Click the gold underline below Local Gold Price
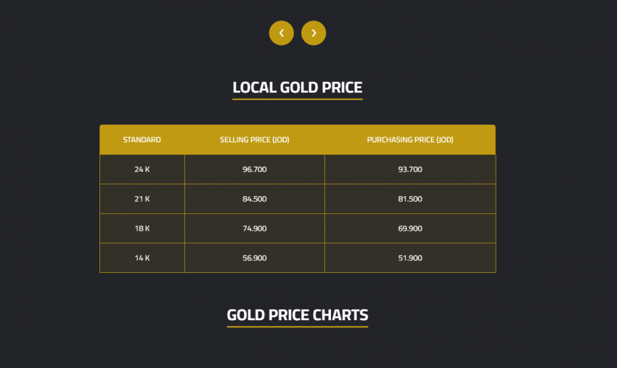Viewport: 617px width, 368px height. click(297, 99)
